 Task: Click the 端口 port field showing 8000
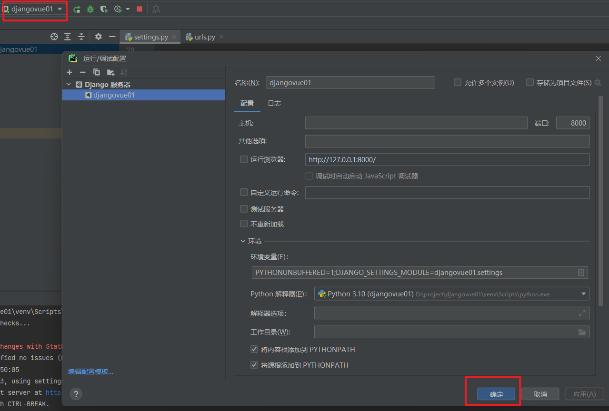pyautogui.click(x=573, y=123)
